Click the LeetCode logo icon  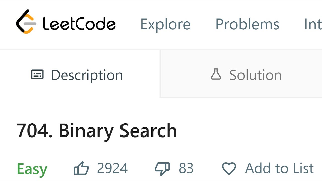tap(26, 22)
